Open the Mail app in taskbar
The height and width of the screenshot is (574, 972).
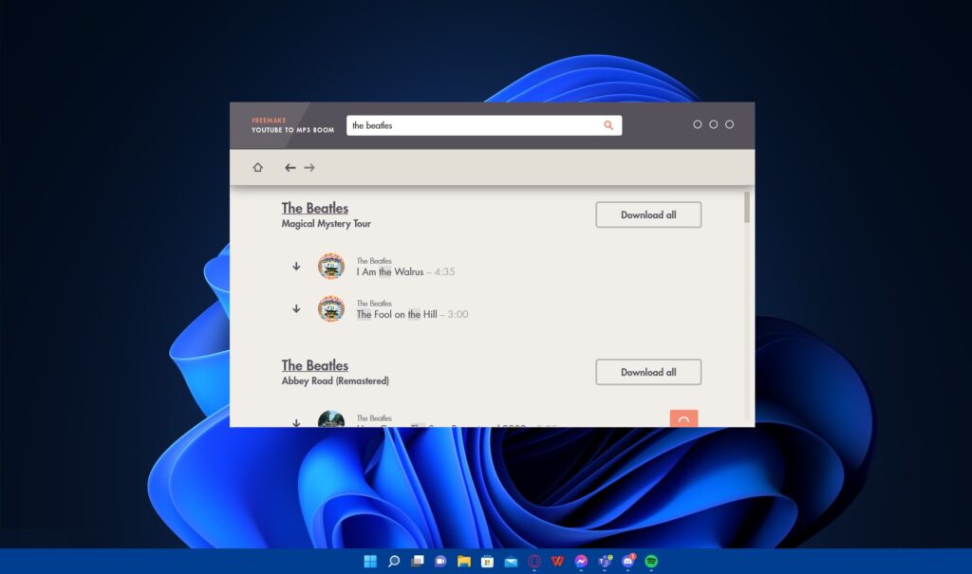(511, 561)
